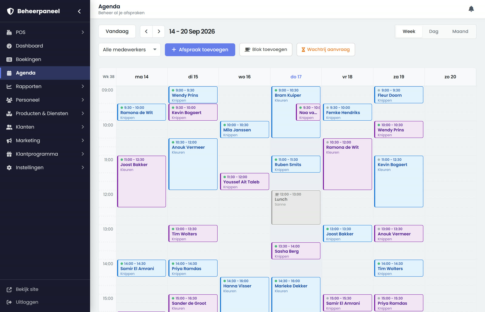
Task: Open Sasha Berg 13:30 appointment
Action: coord(296,251)
